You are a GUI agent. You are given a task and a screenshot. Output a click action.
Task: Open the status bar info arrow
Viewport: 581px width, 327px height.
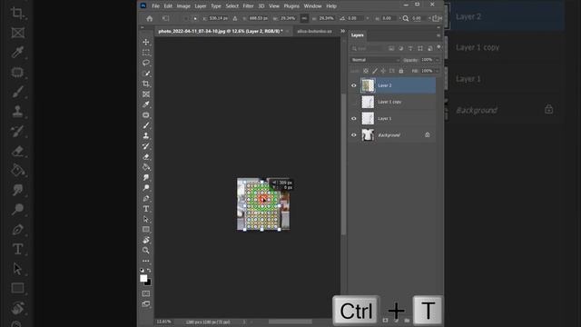coord(244,322)
